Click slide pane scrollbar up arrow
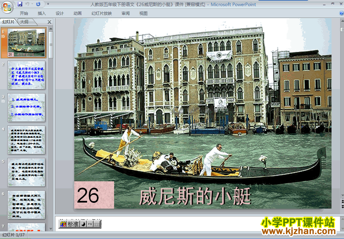The image size is (344, 239). (51, 29)
